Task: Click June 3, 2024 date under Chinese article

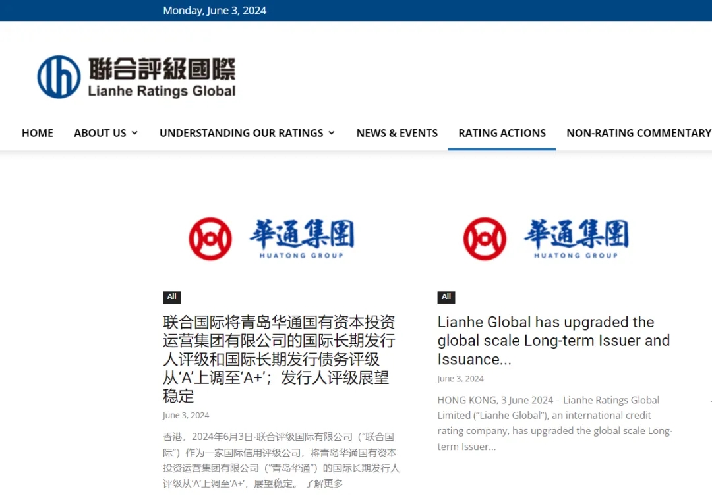Action: click(186, 416)
